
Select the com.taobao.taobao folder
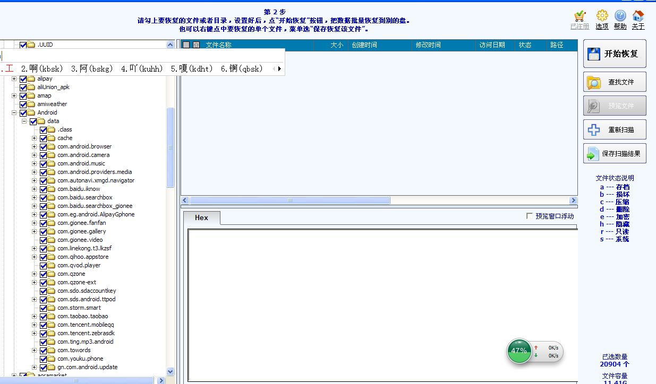point(83,316)
